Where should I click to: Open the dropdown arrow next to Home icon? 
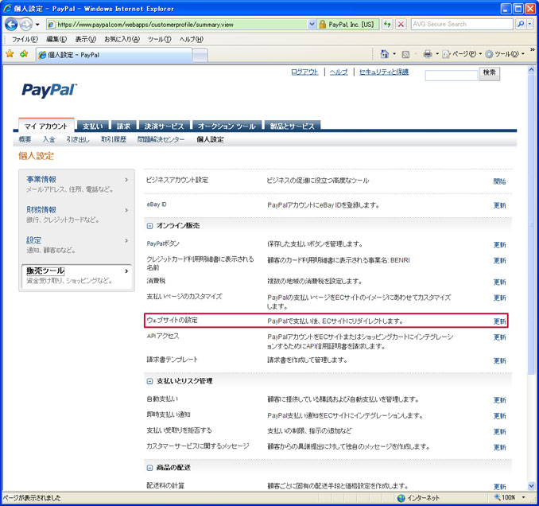coord(394,54)
